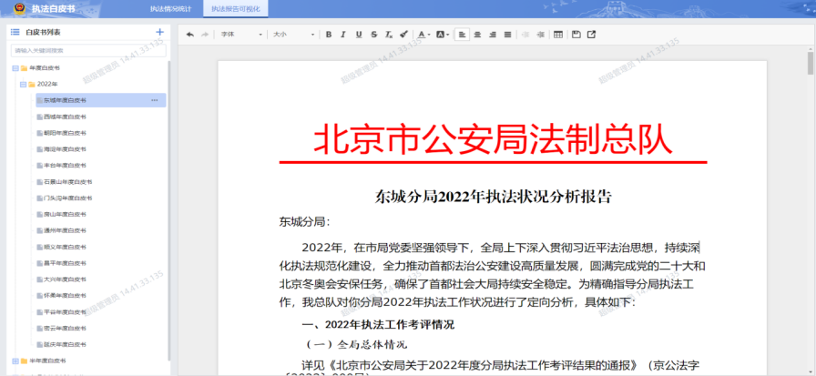Viewport: 816px width, 376px height.
Task: Enable justify text alignment
Action: point(507,35)
